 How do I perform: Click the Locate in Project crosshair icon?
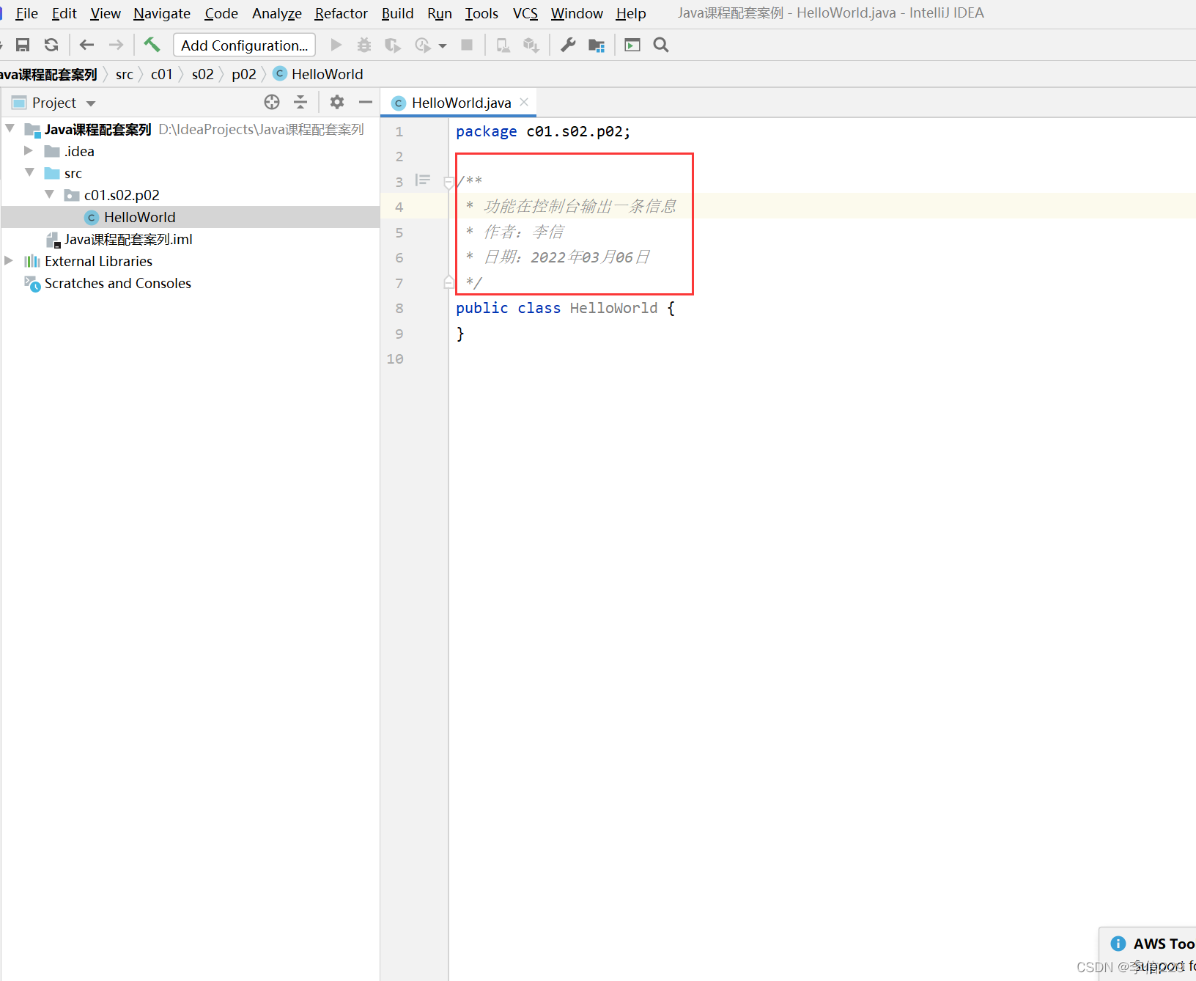pos(272,103)
